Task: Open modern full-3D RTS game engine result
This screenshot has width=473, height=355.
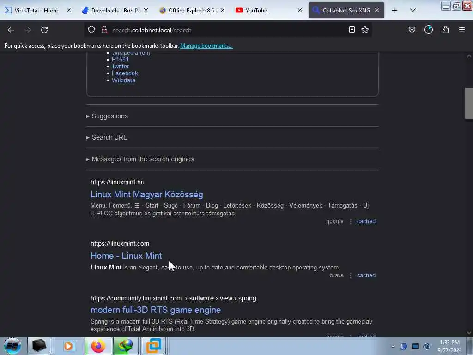Action: (156, 310)
